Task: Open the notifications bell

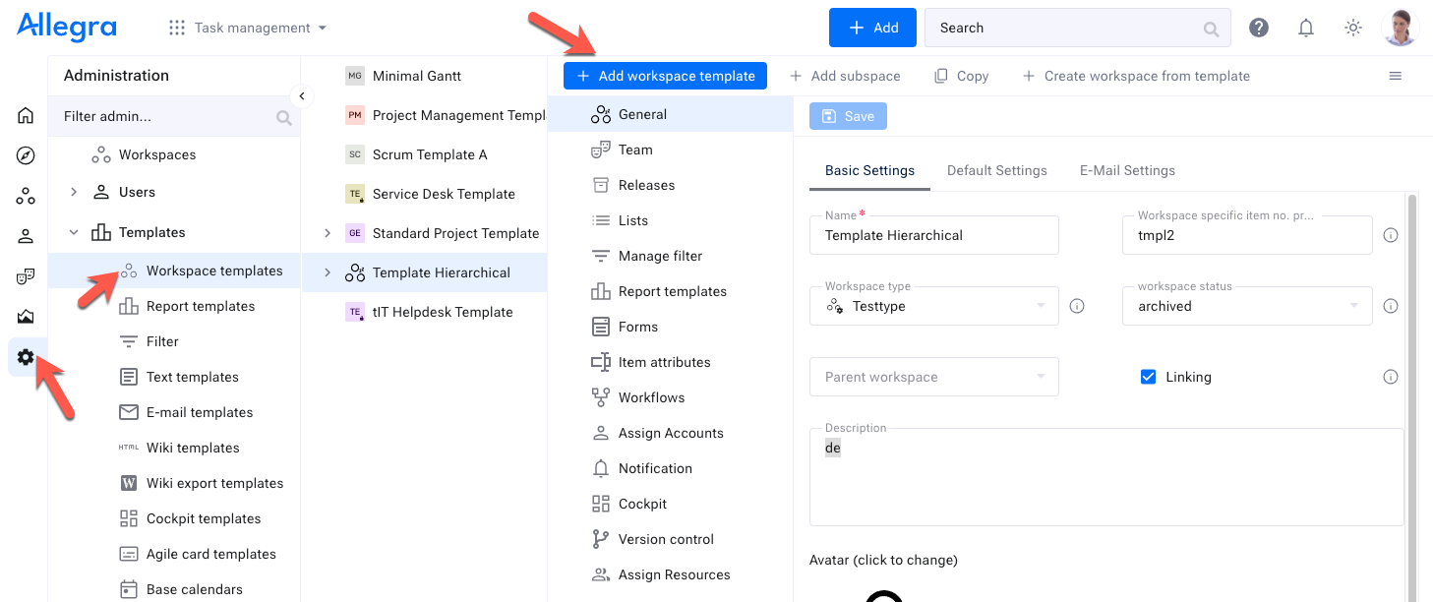Action: click(1305, 28)
